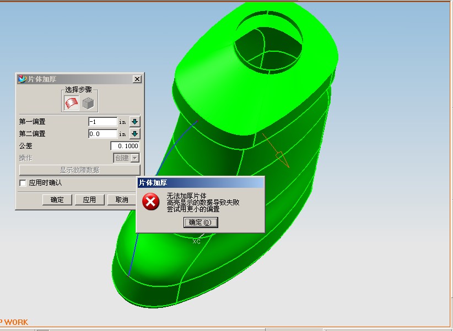Click the 片体加厚 error dialog title bar
This screenshot has height=331, width=453.
click(201, 182)
